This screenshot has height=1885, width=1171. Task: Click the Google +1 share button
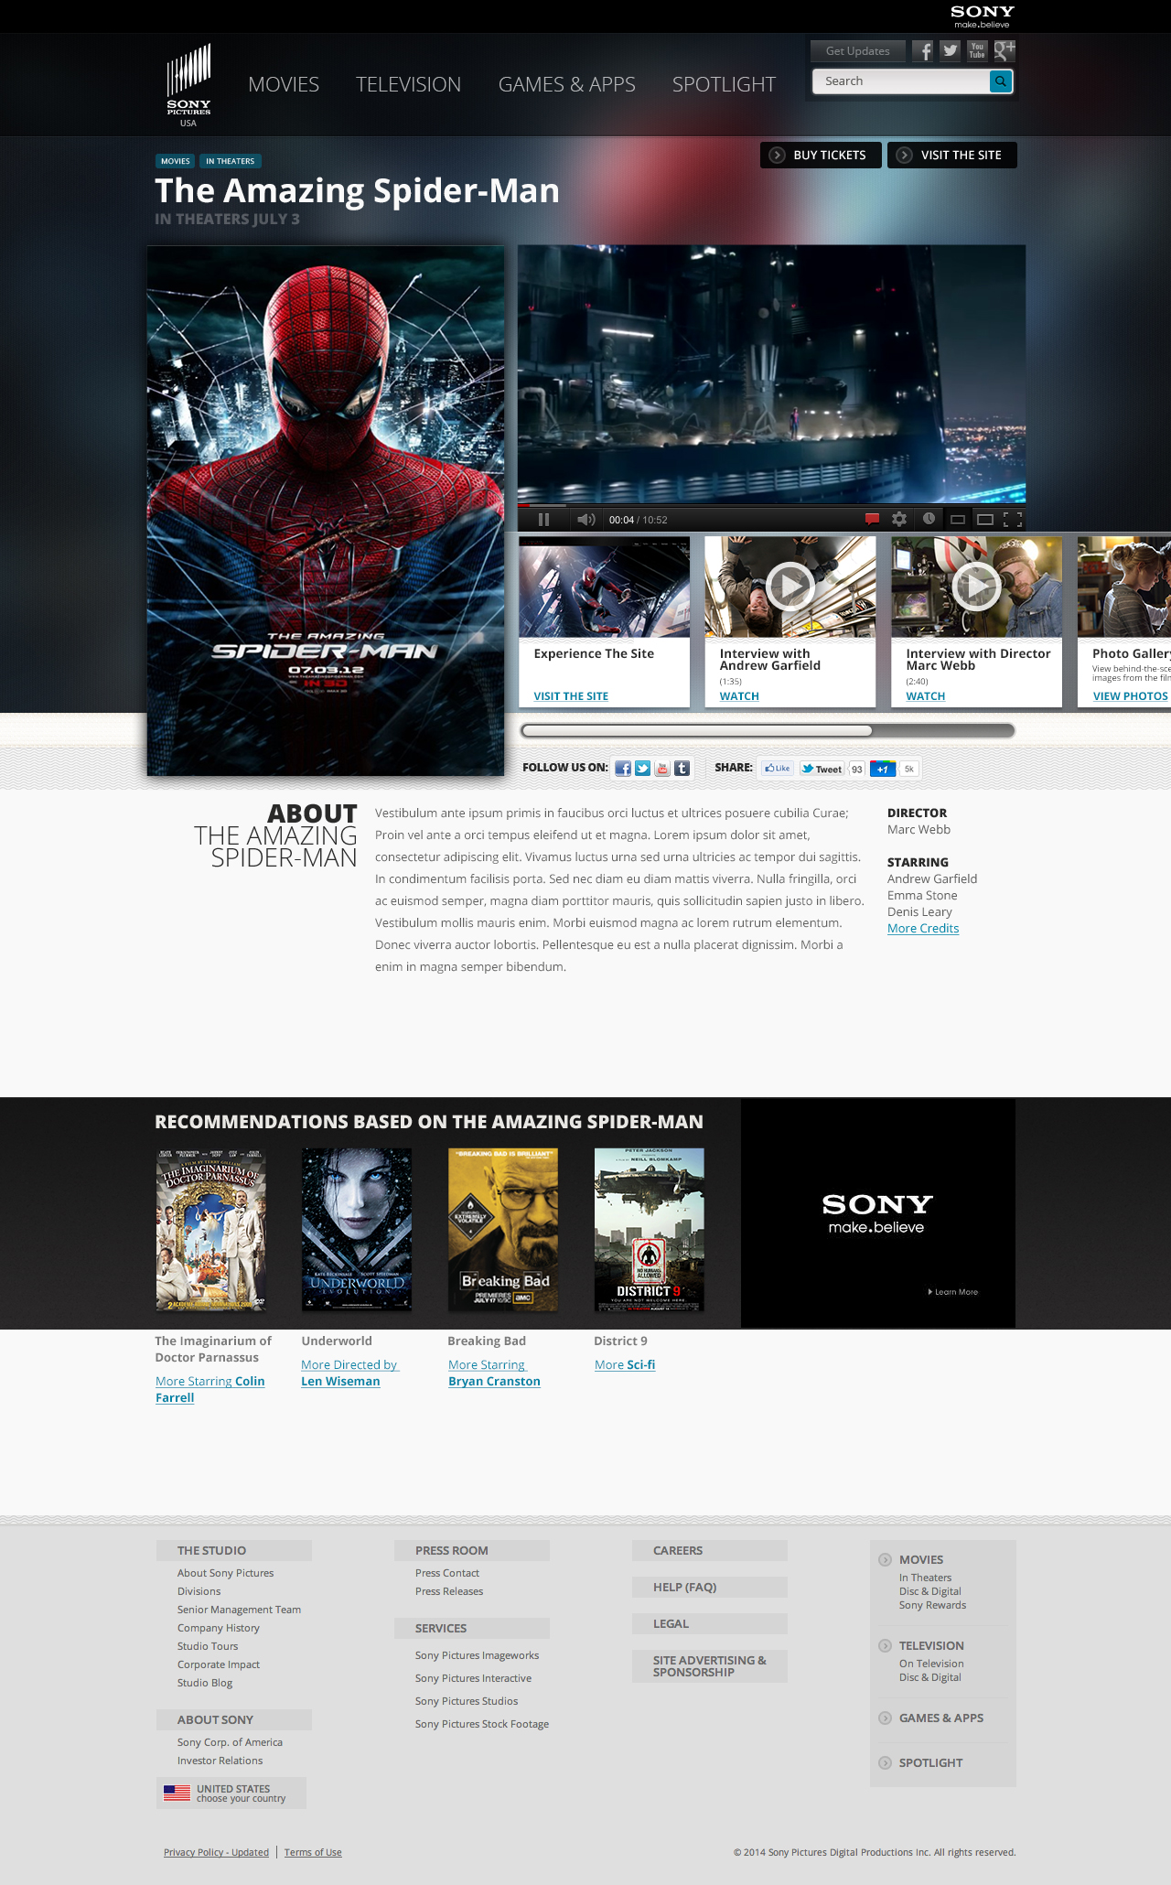pos(882,769)
